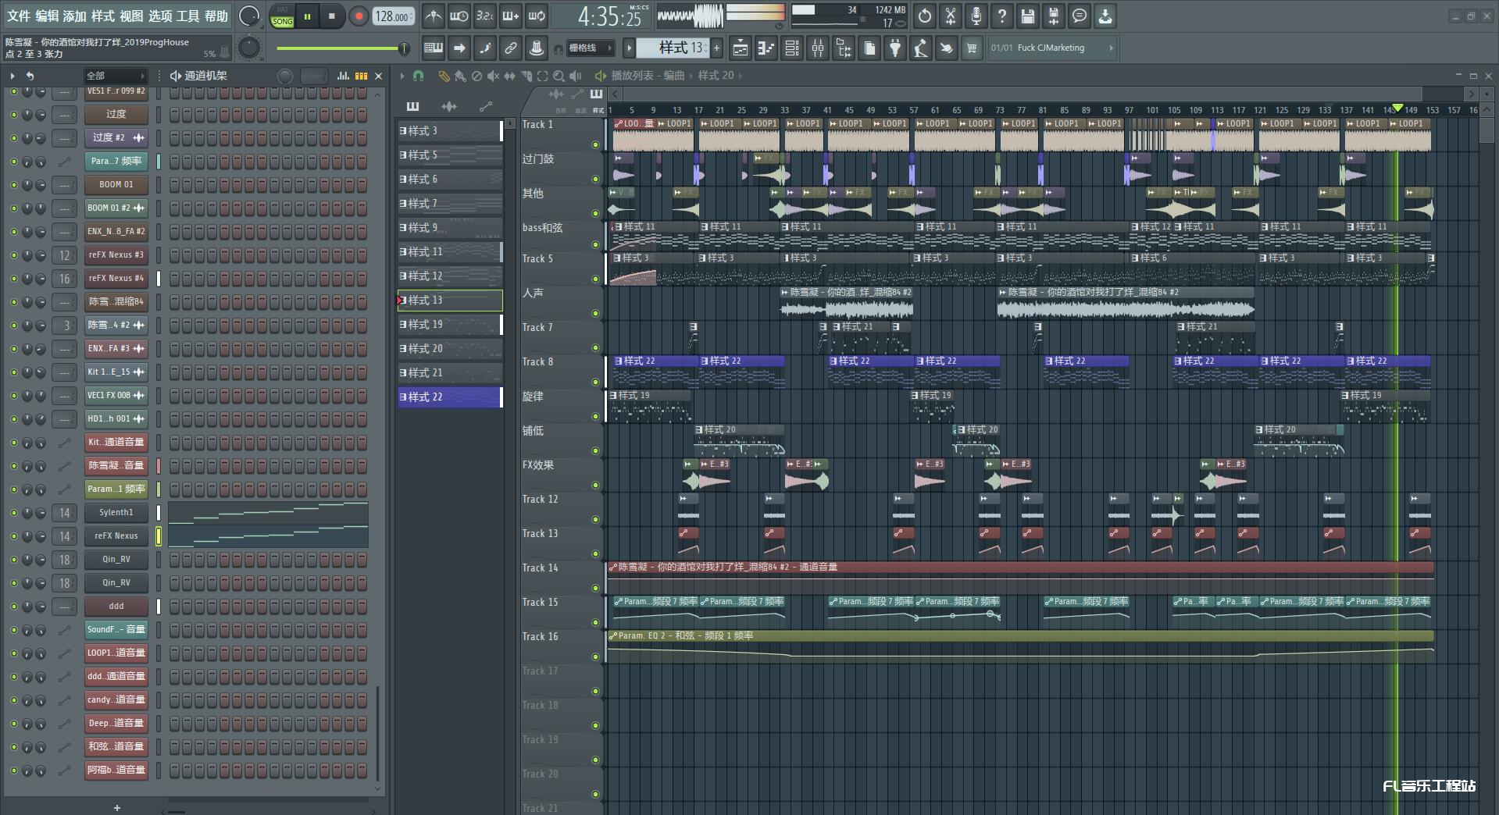Viewport: 1499px width, 815px height.
Task: Toggle blend recording overdub icon
Action: (x=511, y=16)
